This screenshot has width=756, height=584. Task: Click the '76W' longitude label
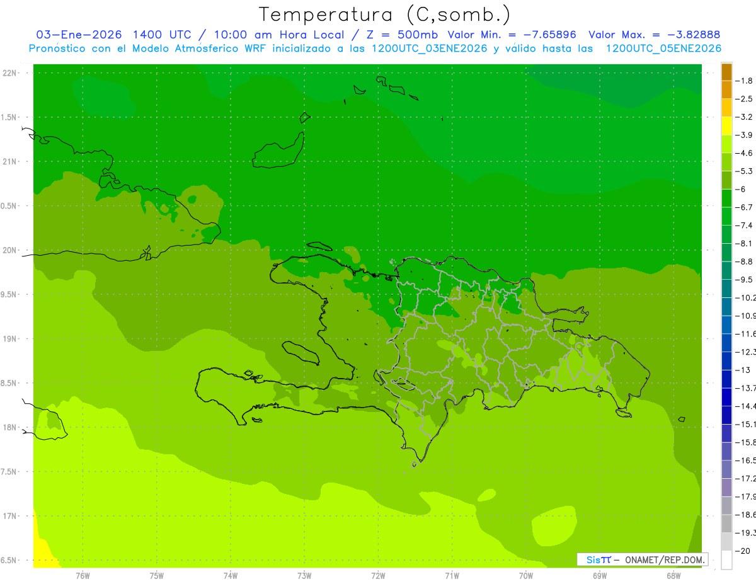83,576
